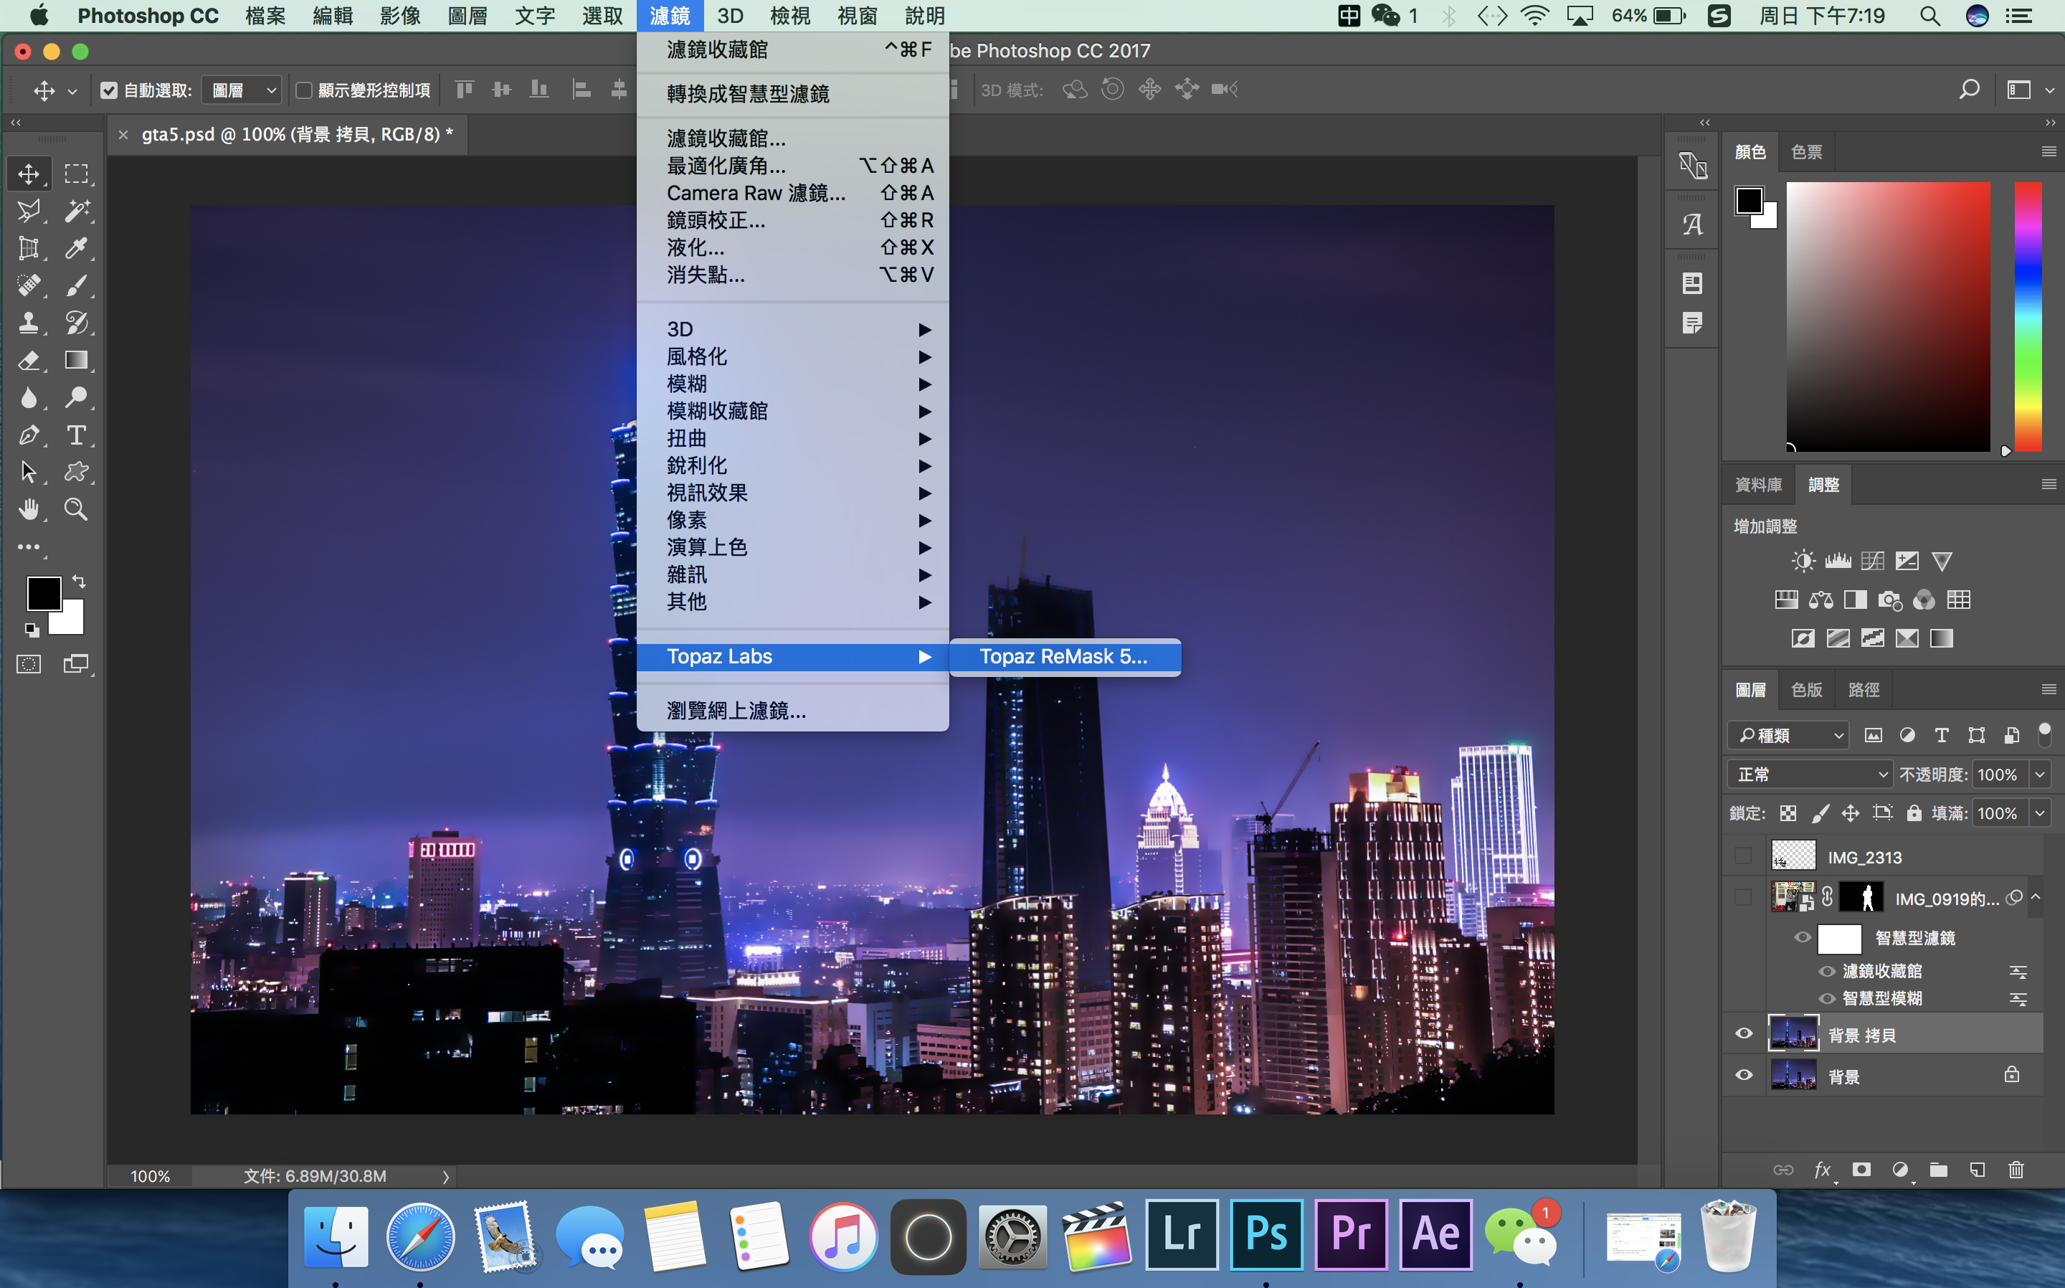The height and width of the screenshot is (1288, 2065).
Task: Switch to the 色版 tab
Action: pyautogui.click(x=1806, y=689)
